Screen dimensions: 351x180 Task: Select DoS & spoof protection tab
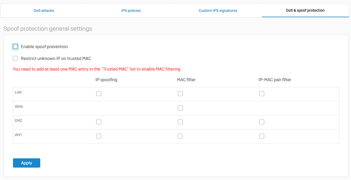(x=305, y=11)
